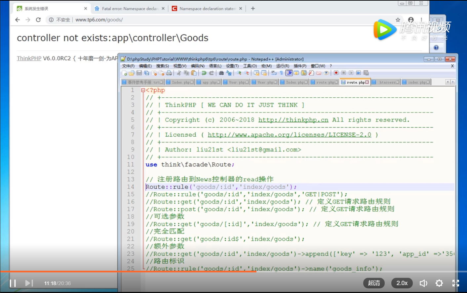Open the 插件(P) menu

coord(300,66)
